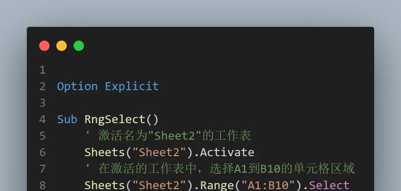Select line number 4 in the gutter
This screenshot has width=401, height=191.
(42, 119)
